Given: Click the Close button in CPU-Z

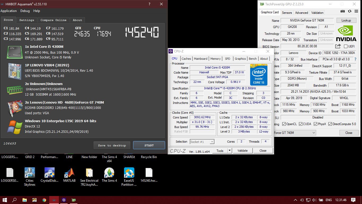Looking at the screenshot, I should pyautogui.click(x=263, y=151).
